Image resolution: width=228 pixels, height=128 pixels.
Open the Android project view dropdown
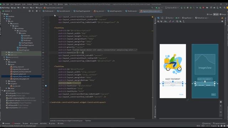click(x=7, y=11)
